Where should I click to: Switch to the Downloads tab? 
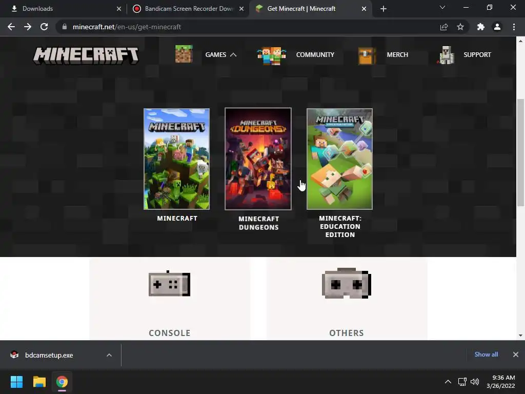tap(64, 9)
